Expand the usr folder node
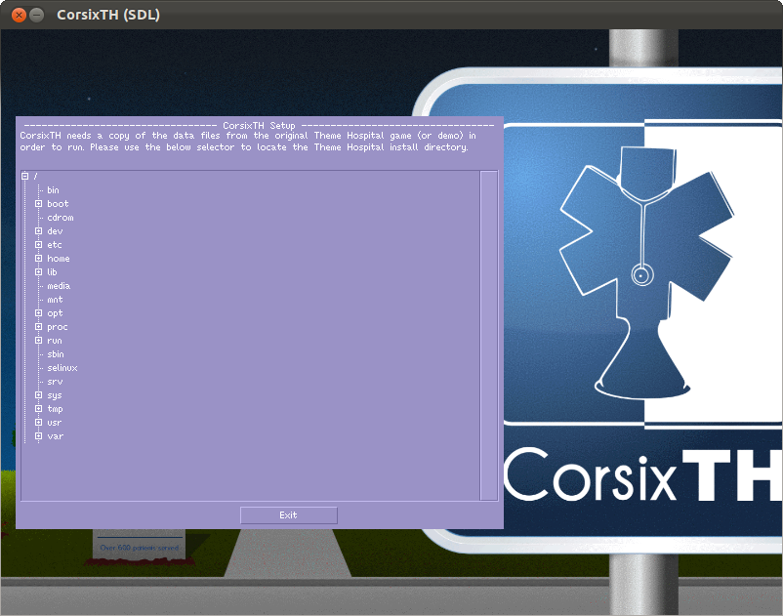 click(38, 423)
